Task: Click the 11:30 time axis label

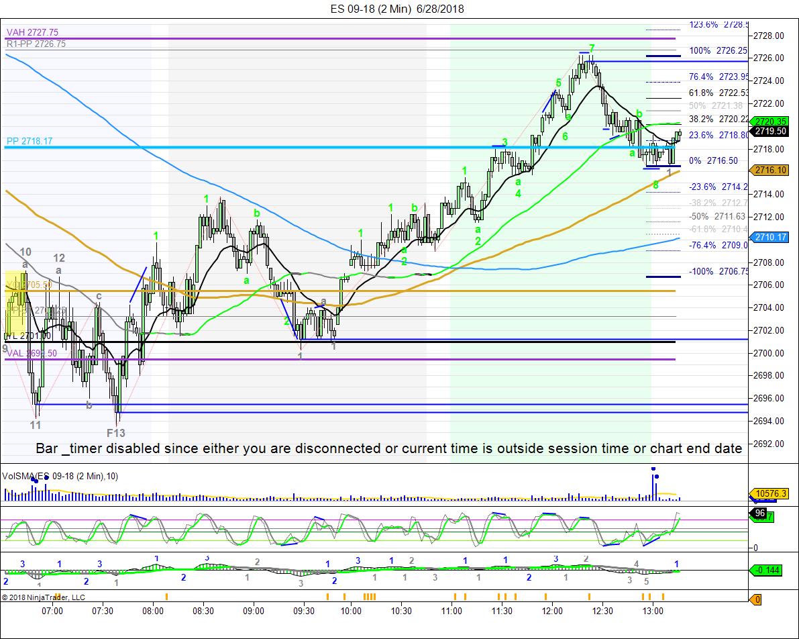Action: click(x=501, y=611)
